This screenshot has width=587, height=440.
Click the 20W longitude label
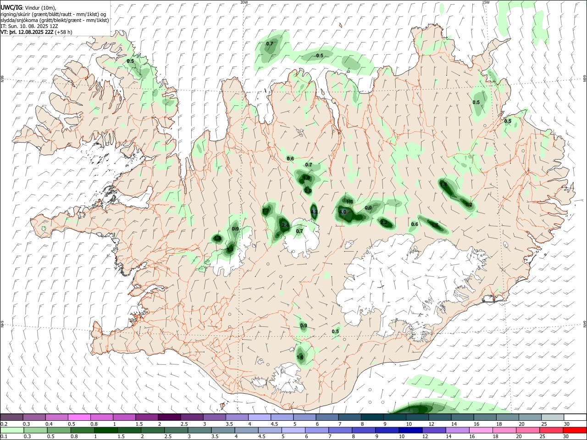click(x=244, y=2)
